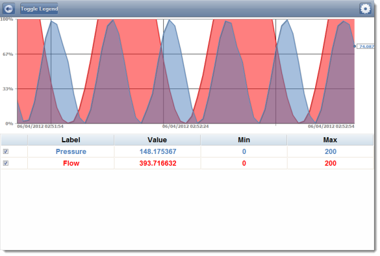Select the Pressure label in table

(71, 151)
